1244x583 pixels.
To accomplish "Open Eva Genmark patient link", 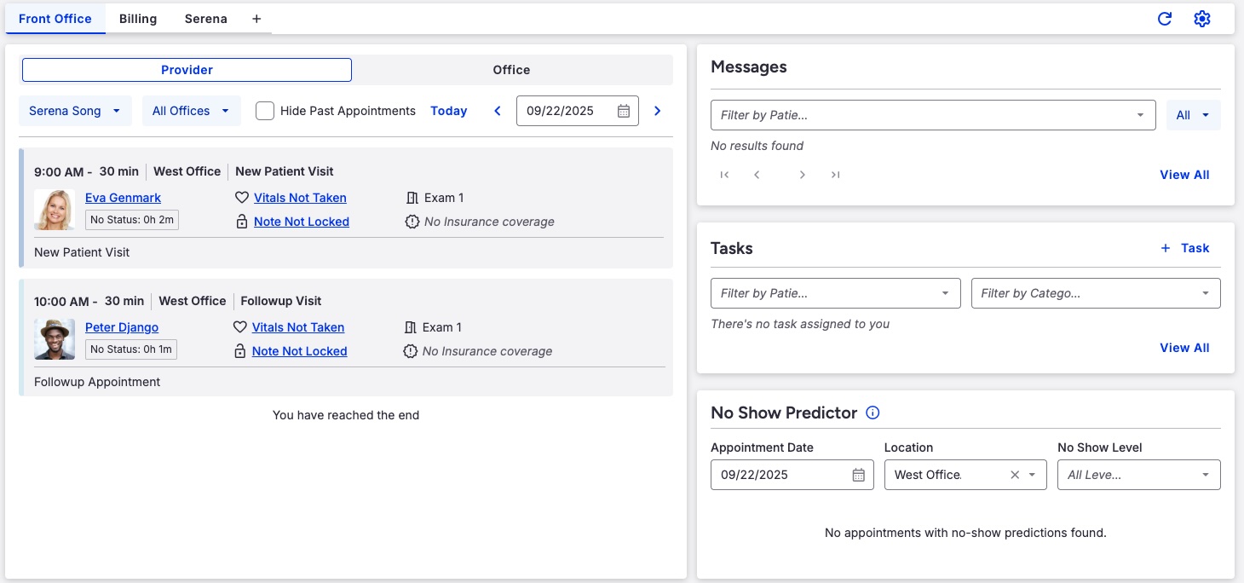I will coord(123,198).
